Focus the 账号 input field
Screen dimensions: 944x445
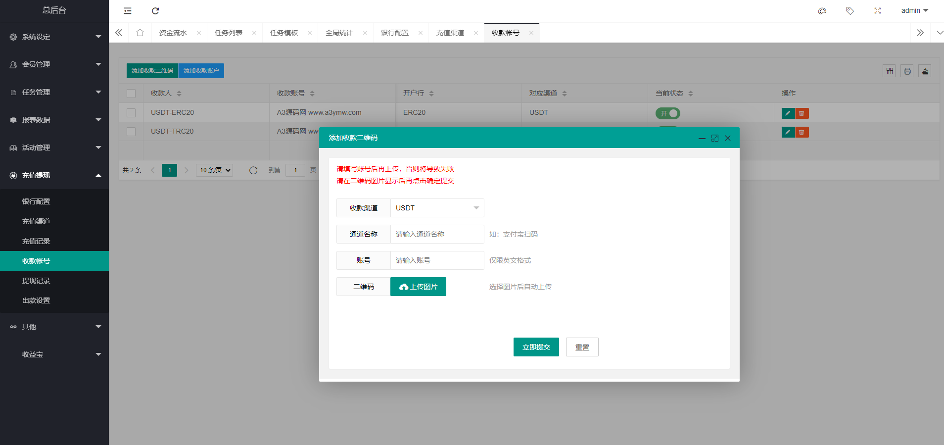click(437, 260)
